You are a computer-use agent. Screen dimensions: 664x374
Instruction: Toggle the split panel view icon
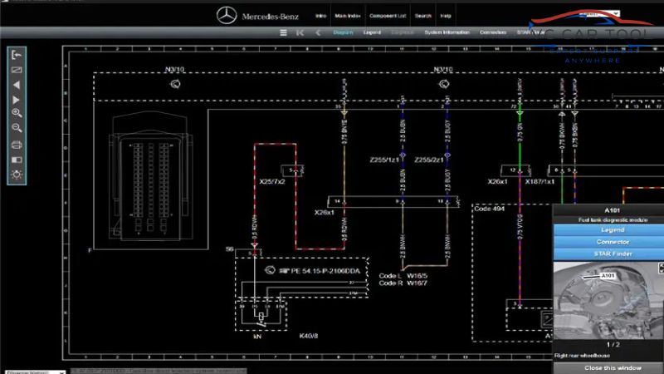(17, 160)
